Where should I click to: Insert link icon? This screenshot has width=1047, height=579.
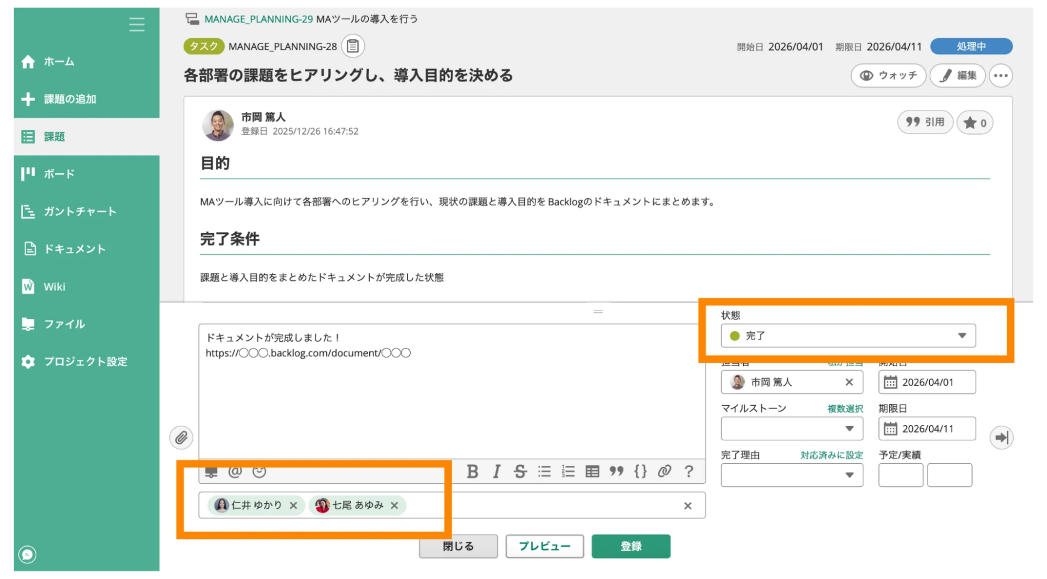tap(665, 472)
